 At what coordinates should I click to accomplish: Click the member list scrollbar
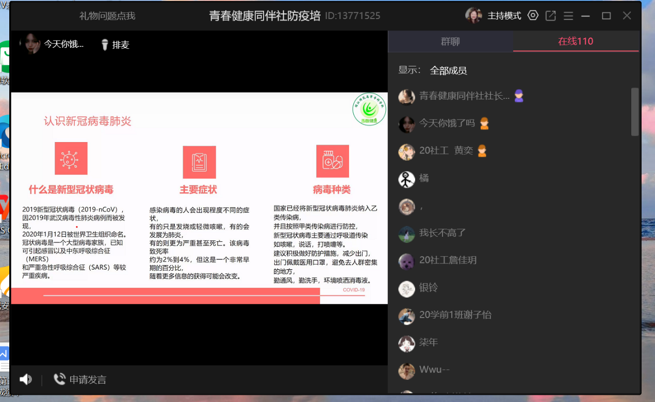coord(635,112)
